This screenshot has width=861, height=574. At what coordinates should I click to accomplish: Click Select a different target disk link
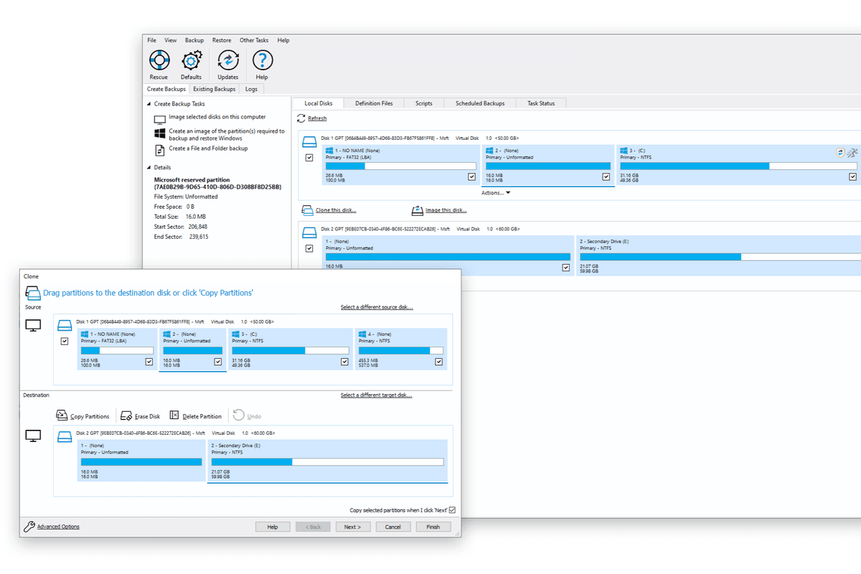click(377, 395)
